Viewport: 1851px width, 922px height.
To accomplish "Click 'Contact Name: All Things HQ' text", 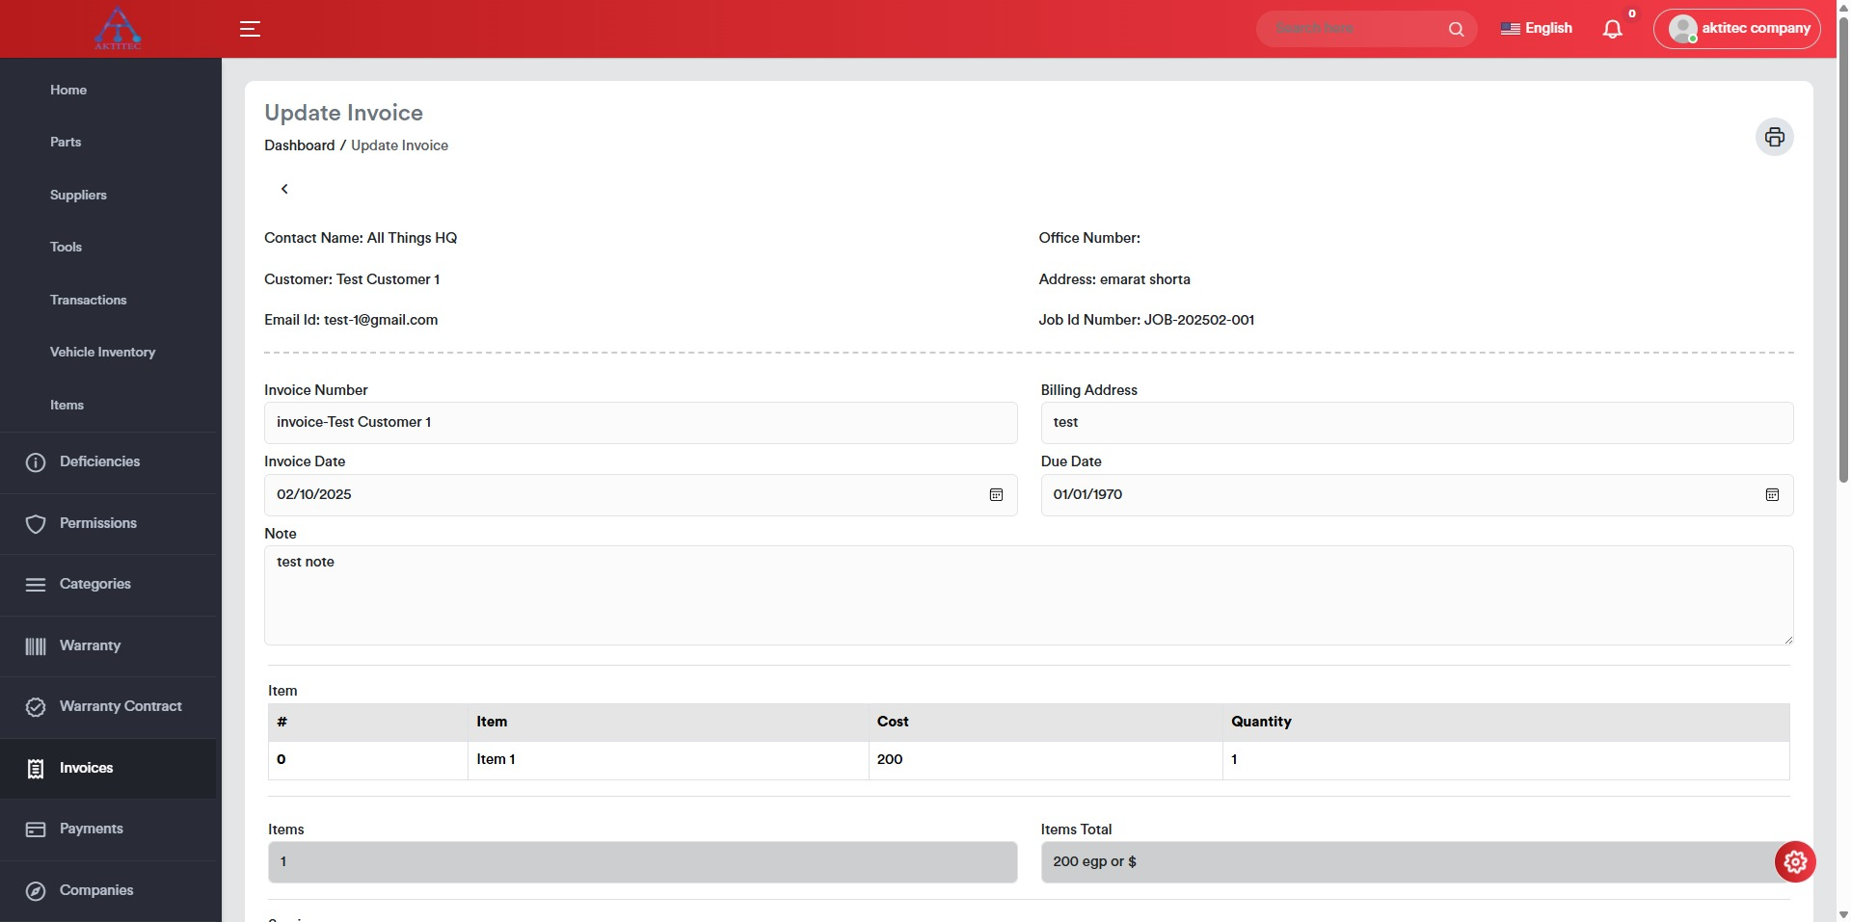I will pos(361,238).
